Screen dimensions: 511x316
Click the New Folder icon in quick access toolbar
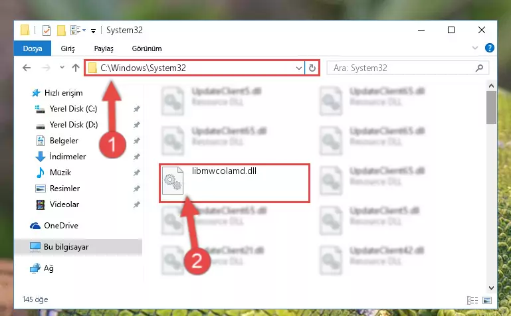coord(61,31)
